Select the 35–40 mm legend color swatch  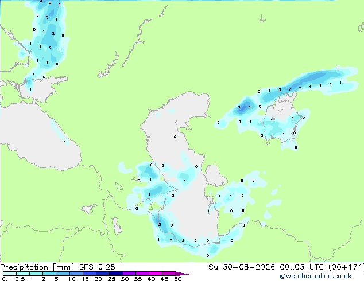click(x=142, y=274)
